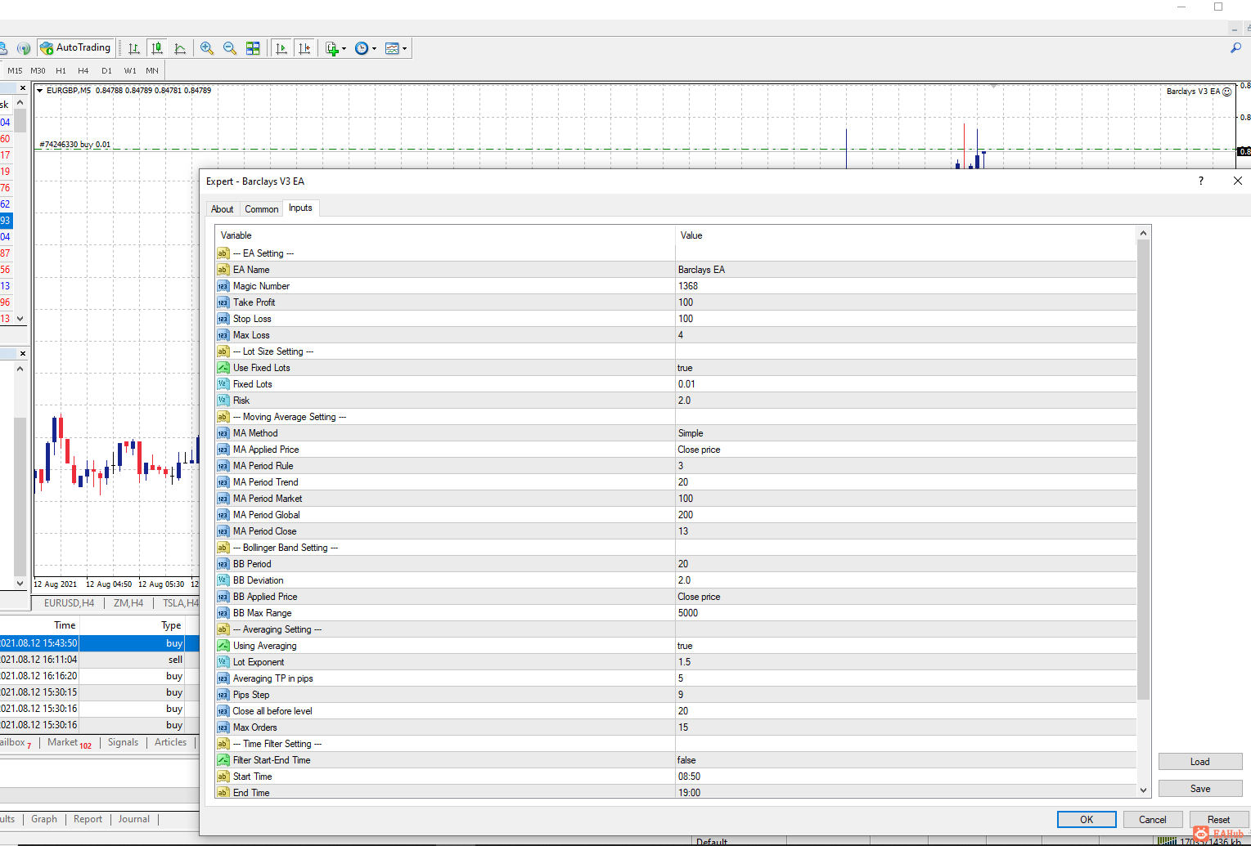Screen dimensions: 1251x846
Task: Select the H4 timeframe
Action: coord(83,71)
